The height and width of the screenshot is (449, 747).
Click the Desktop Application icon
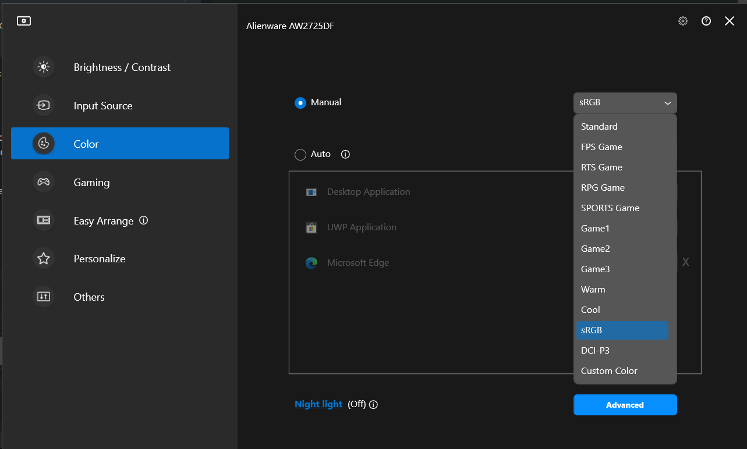311,192
